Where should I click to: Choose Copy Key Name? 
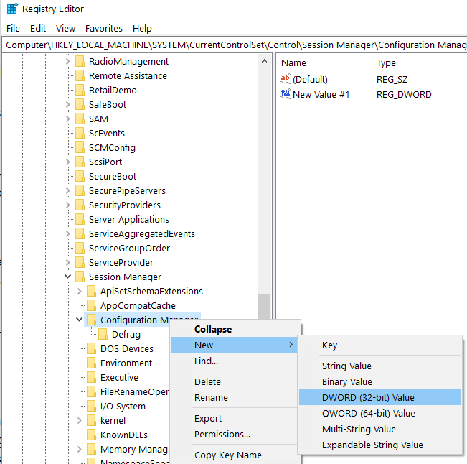[234, 455]
